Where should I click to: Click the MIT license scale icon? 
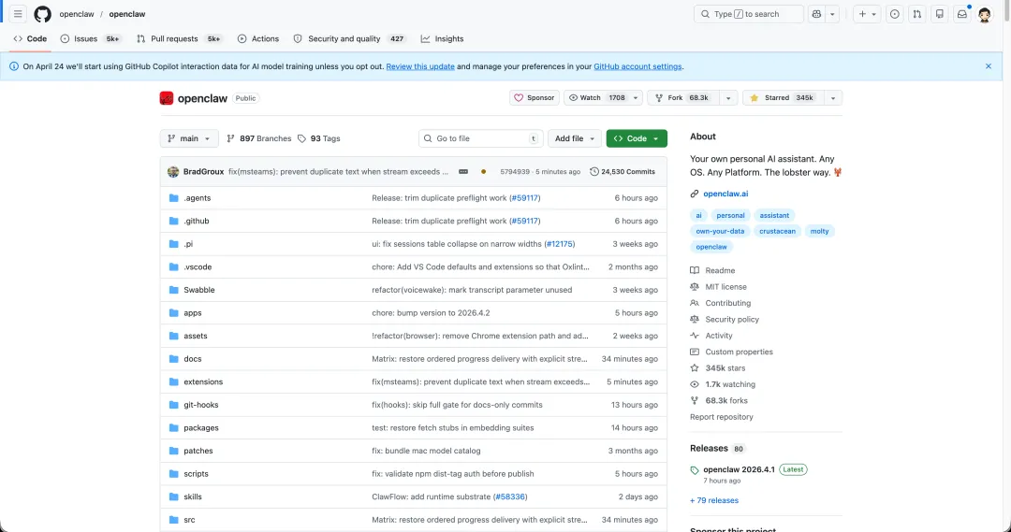coord(695,287)
